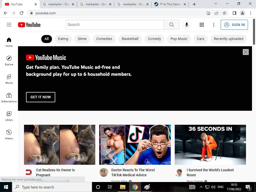Open YouTube settings three-dot menu
This screenshot has width=256, height=192.
coord(213,25)
